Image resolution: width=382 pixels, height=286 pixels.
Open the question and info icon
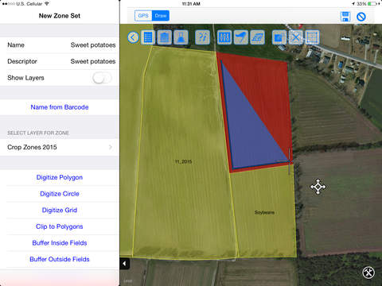pyautogui.click(x=202, y=37)
